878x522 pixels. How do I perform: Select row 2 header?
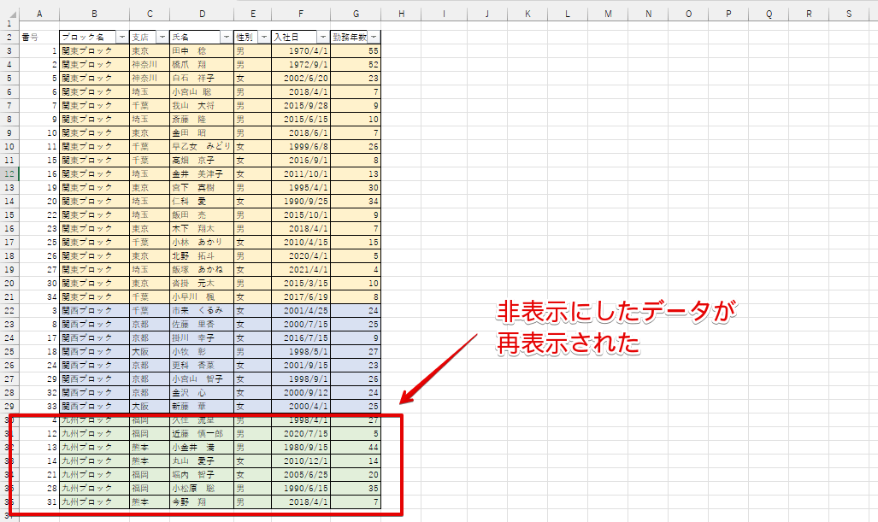pos(9,37)
